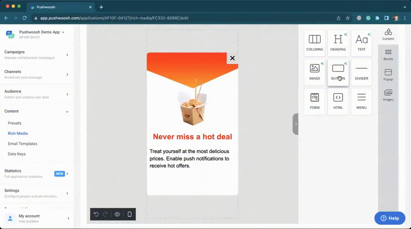
Task: Select the Text content block
Action: [361, 43]
